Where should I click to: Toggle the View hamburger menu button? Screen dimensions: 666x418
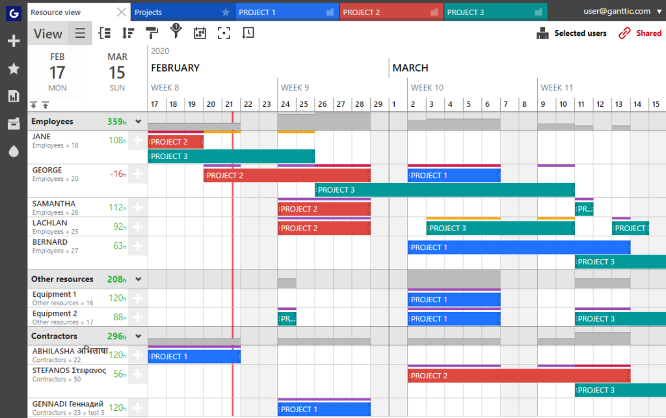point(80,34)
